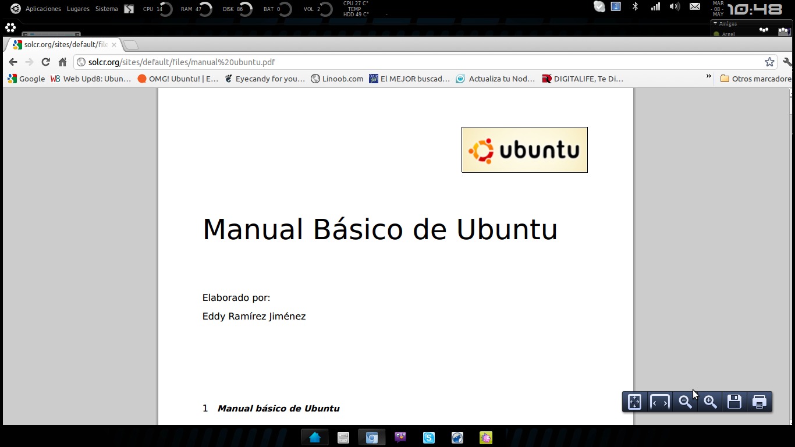Viewport: 795px width, 447px height.
Task: Save the PDF with floppy icon
Action: [x=734, y=402]
